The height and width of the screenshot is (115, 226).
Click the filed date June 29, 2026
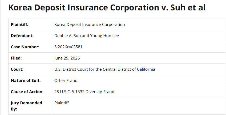point(67,58)
